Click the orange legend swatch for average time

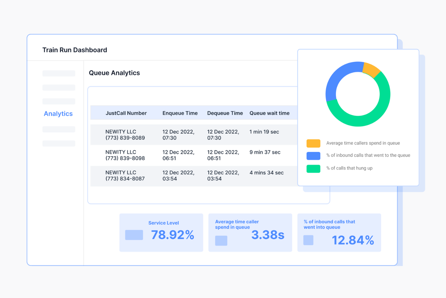[x=313, y=143]
